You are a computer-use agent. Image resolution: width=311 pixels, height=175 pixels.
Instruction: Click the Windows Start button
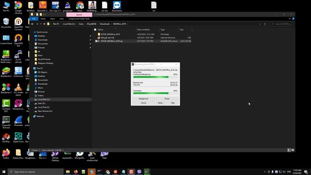4,172
